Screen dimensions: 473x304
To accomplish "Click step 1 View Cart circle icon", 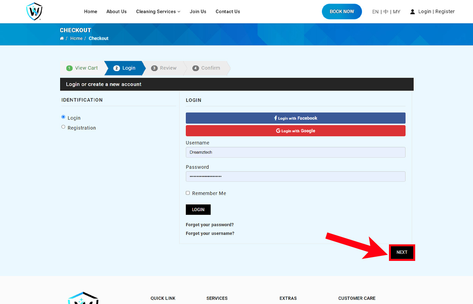I will 69,68.
